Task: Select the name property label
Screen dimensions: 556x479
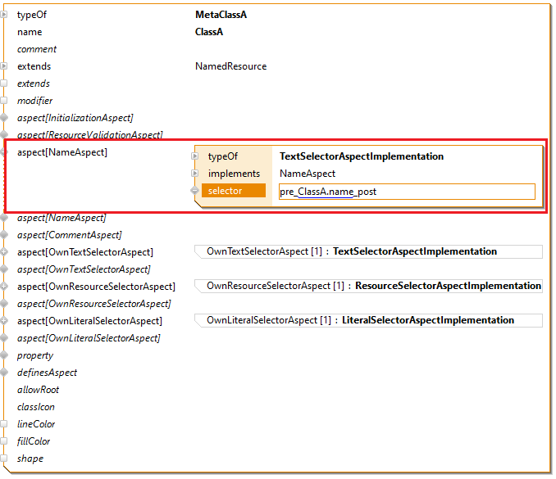Action: click(x=30, y=32)
